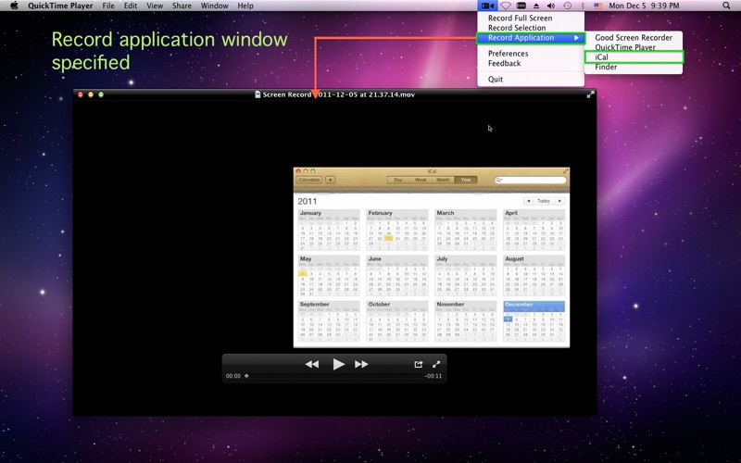The height and width of the screenshot is (463, 741).
Task: Open Preferences from the recorder menu
Action: coord(531,54)
